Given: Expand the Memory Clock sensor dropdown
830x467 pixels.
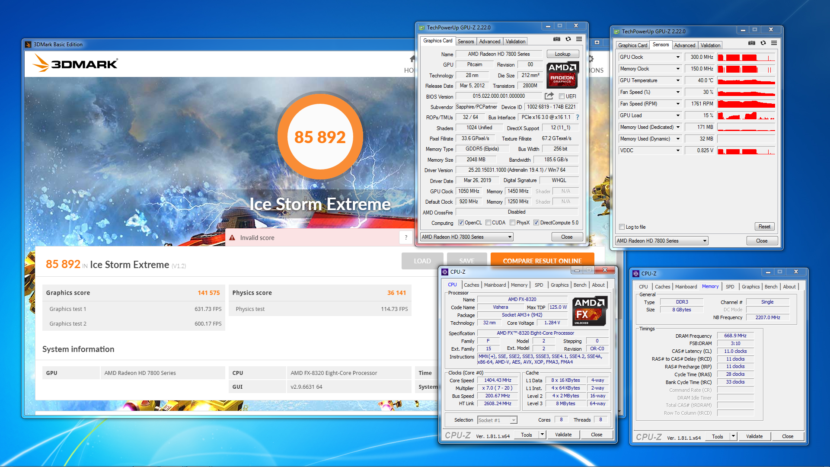Looking at the screenshot, I should coord(678,69).
